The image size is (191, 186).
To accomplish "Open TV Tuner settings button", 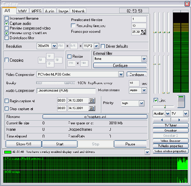I will 170,125.
